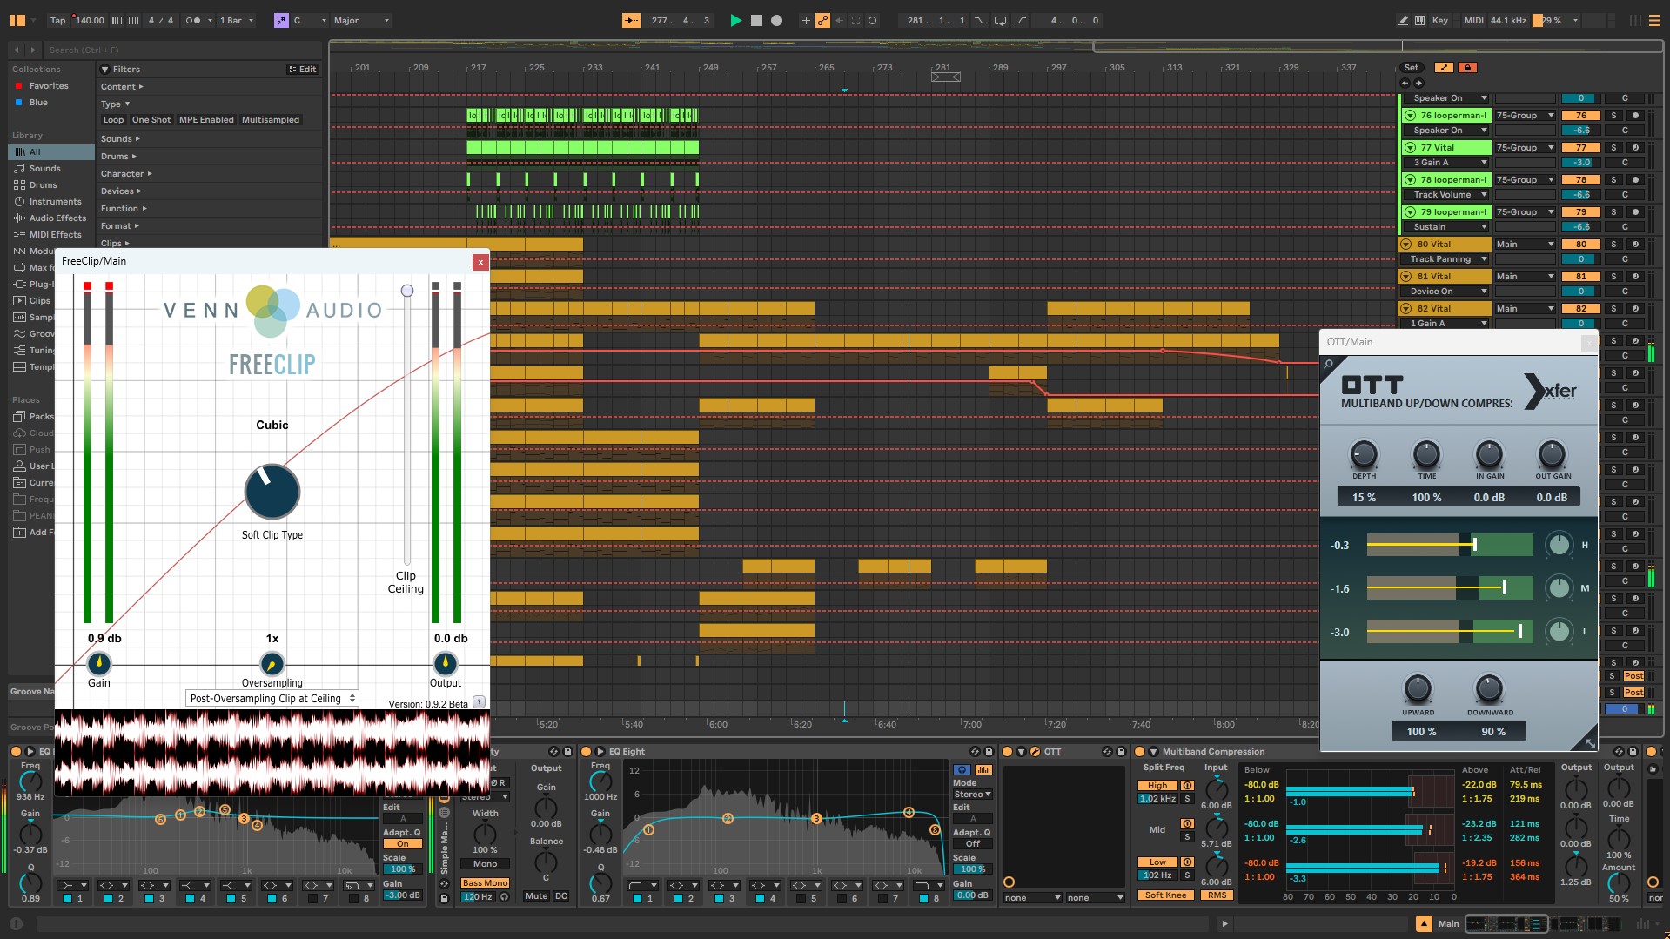Toggle the Follow playback arrow button
This screenshot has height=939, width=1670.
pyautogui.click(x=631, y=20)
